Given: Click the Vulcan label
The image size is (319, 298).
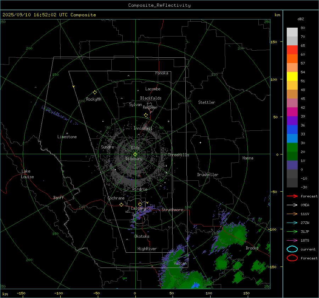Looking at the screenshot, I should 180,263.
